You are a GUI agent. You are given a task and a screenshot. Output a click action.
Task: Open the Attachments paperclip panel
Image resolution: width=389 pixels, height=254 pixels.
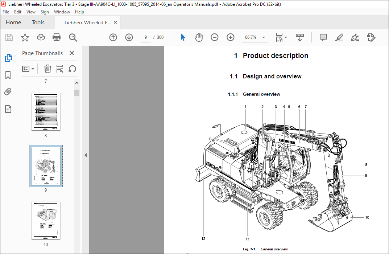8,91
